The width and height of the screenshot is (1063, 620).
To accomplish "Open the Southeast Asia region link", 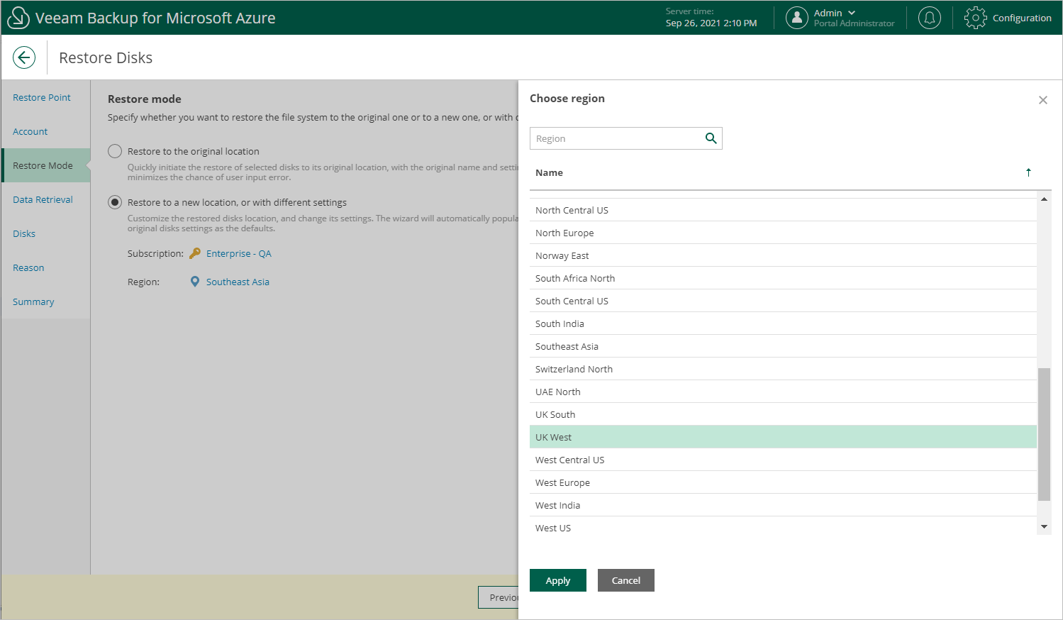I will pyautogui.click(x=238, y=282).
